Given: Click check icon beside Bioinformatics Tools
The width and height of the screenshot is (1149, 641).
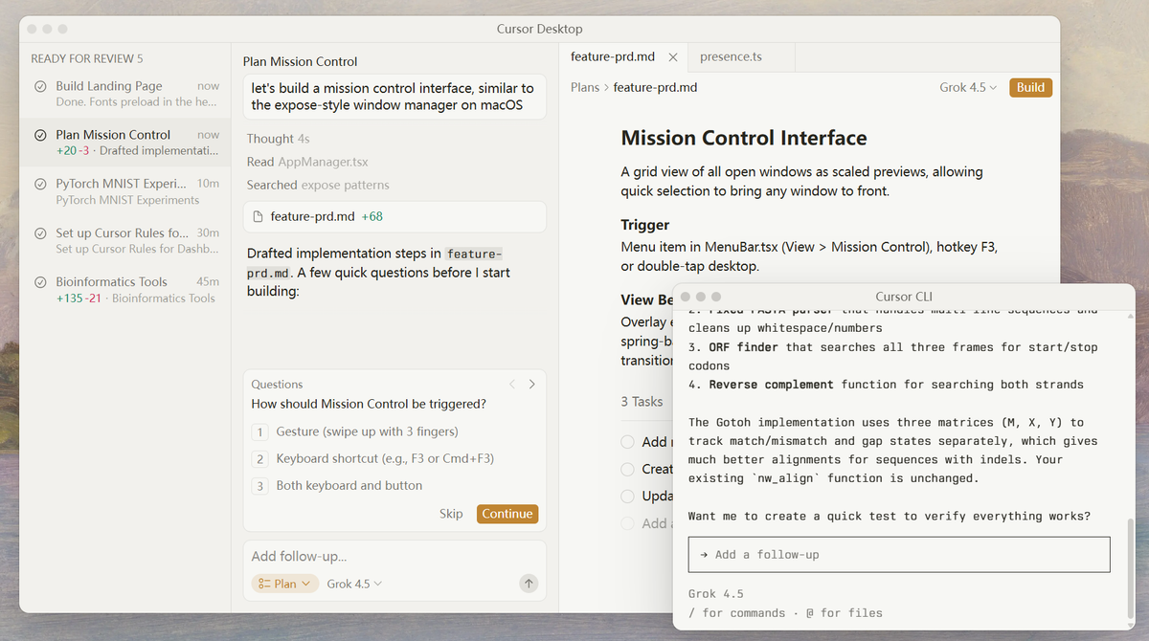Looking at the screenshot, I should click(x=40, y=282).
